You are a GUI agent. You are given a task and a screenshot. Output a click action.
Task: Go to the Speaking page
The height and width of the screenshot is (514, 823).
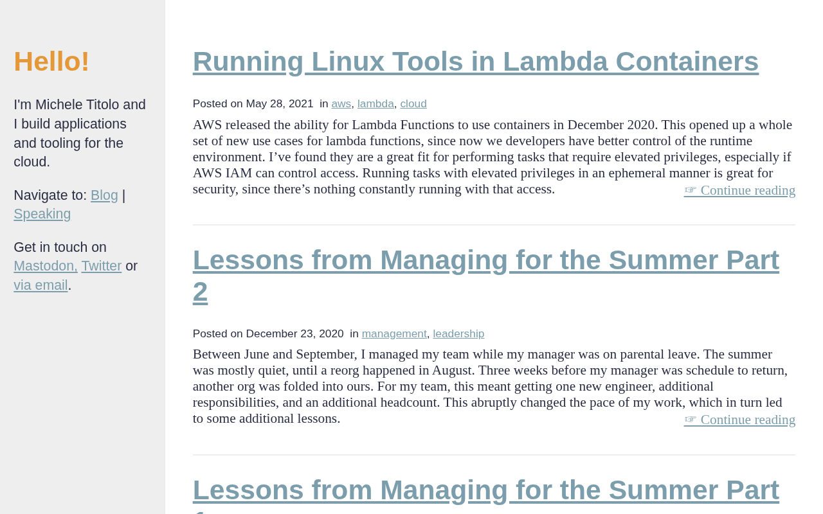[42, 214]
